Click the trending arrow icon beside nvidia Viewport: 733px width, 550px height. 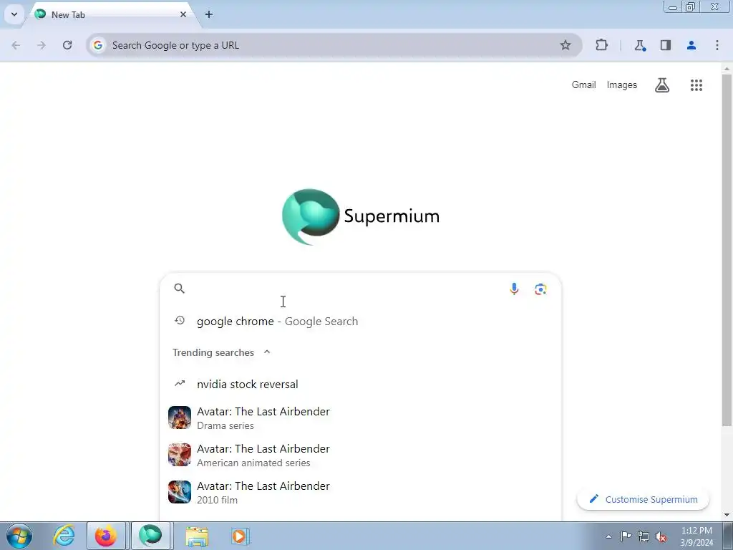[180, 384]
